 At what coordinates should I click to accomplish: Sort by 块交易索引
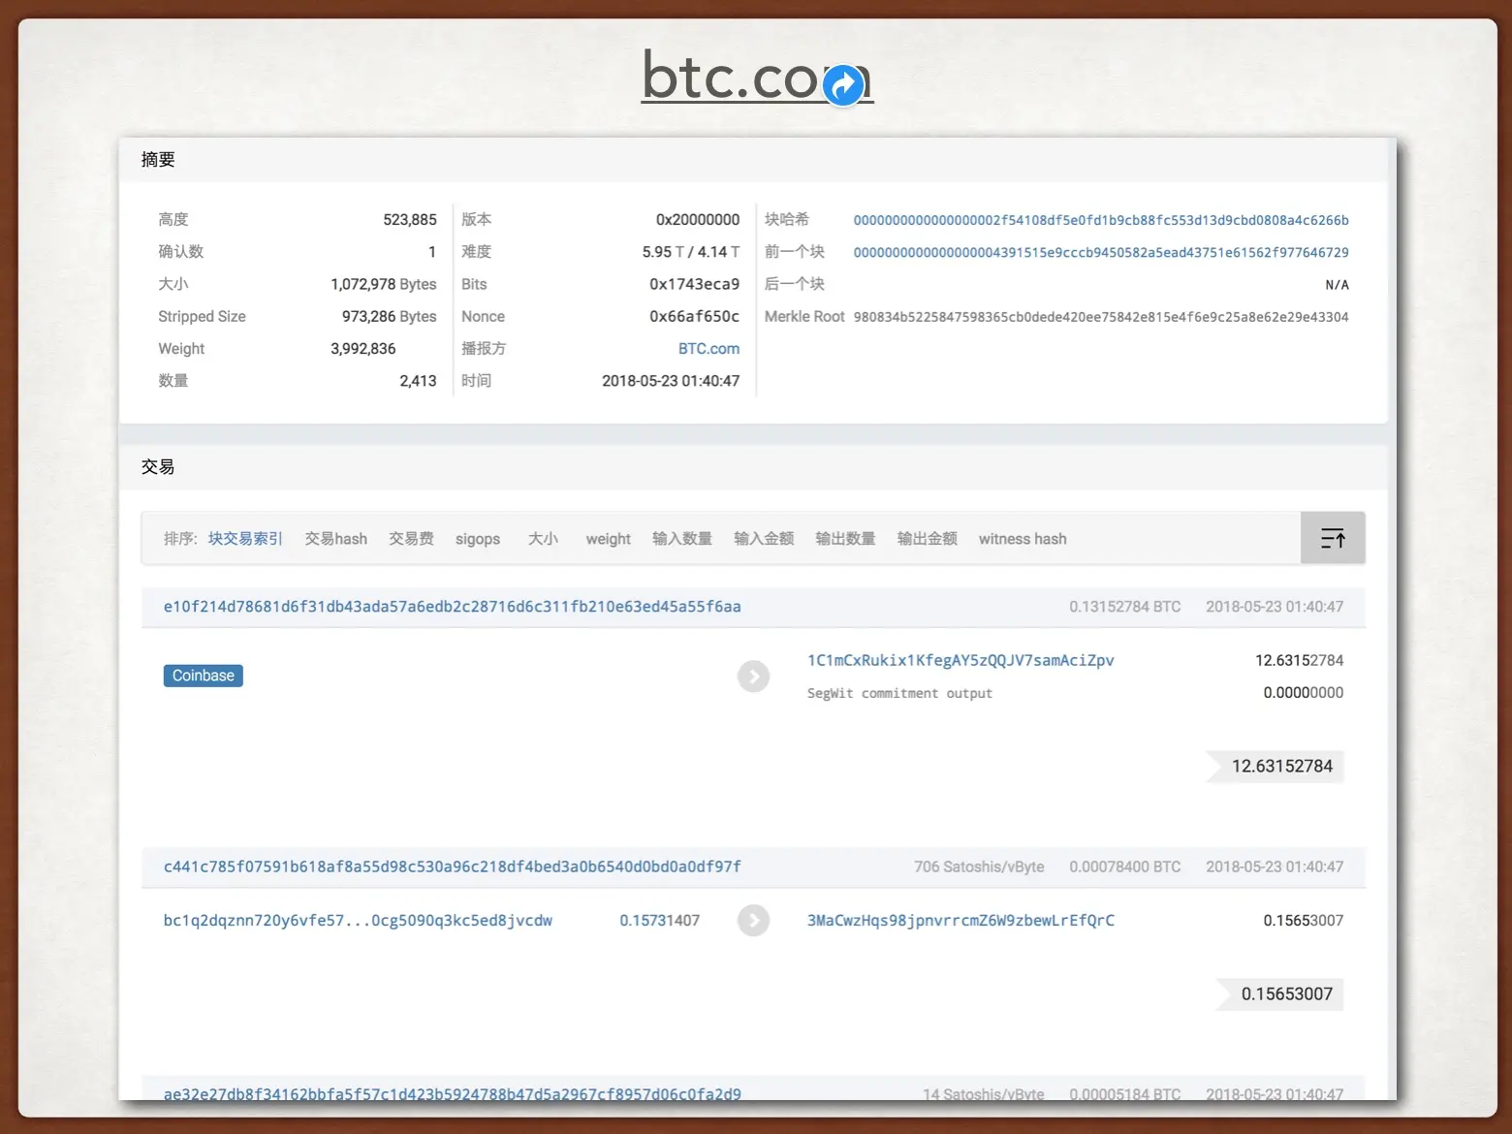click(x=245, y=539)
